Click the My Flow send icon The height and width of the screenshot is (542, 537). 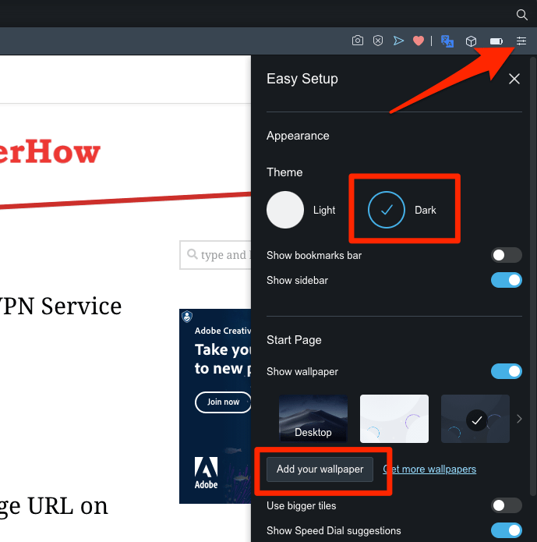pyautogui.click(x=398, y=41)
